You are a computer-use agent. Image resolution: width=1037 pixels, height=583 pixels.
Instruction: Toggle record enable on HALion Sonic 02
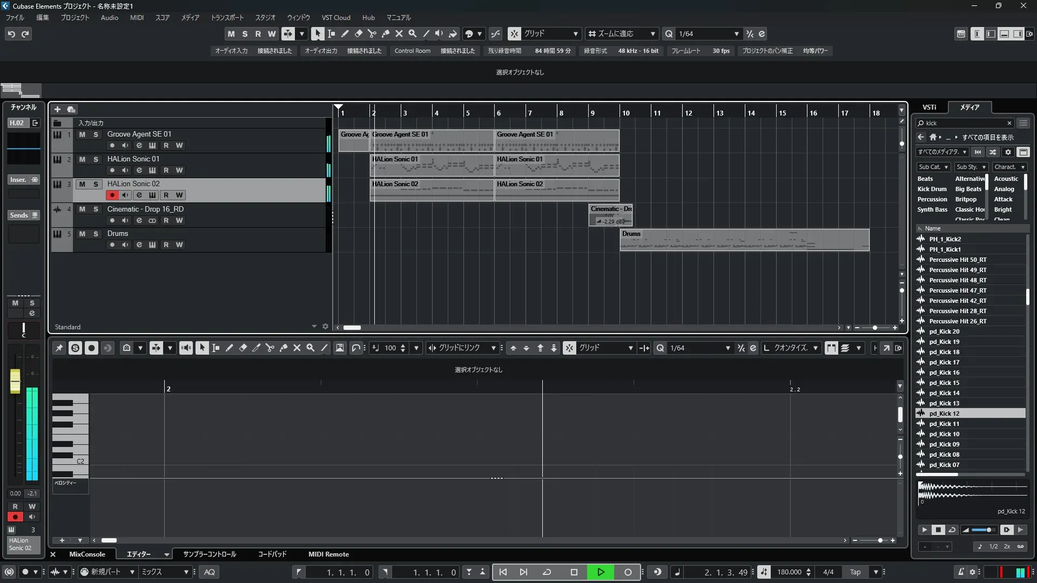[x=112, y=195]
